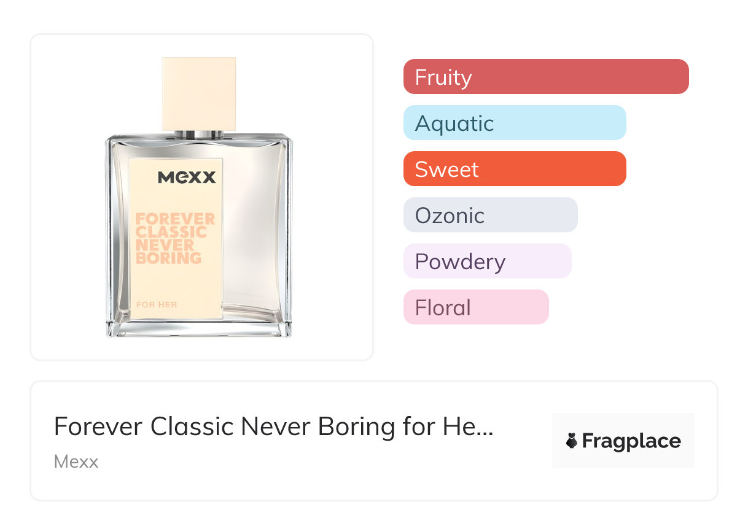Click the MEXX logo on the bottle
The height and width of the screenshot is (531, 748).
point(187,178)
